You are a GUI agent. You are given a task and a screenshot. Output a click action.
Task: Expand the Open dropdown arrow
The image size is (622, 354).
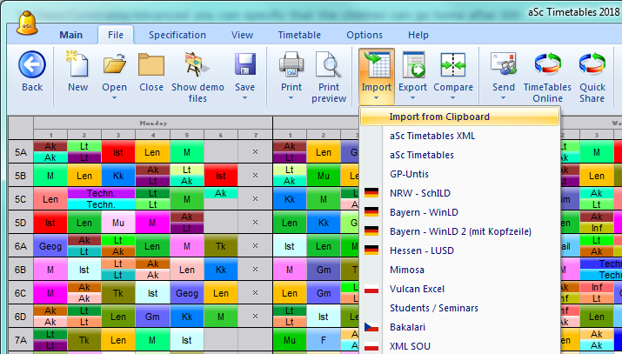click(114, 98)
